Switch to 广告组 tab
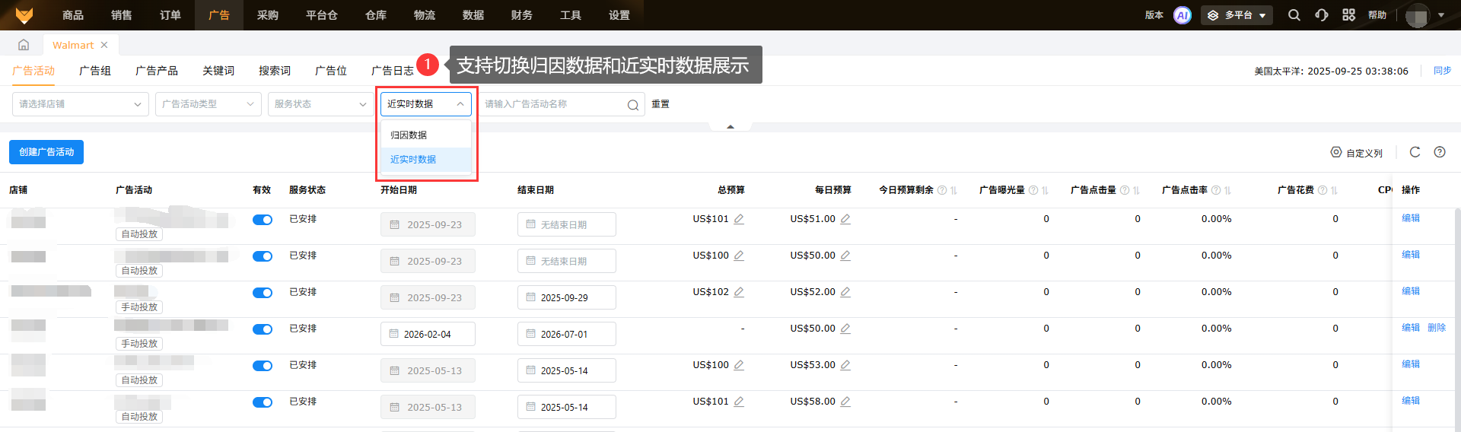 95,71
